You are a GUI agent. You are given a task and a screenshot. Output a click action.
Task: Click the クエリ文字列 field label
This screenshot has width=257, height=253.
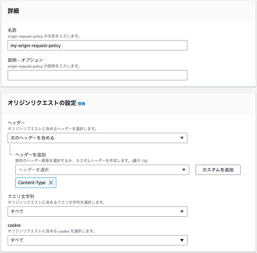tap(21, 196)
